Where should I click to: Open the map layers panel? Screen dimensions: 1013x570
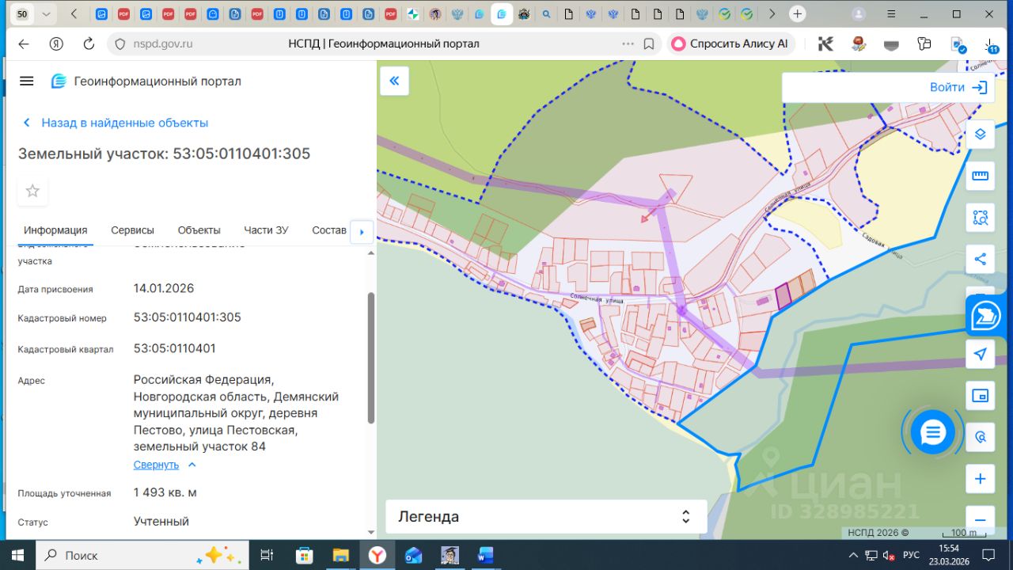980,134
